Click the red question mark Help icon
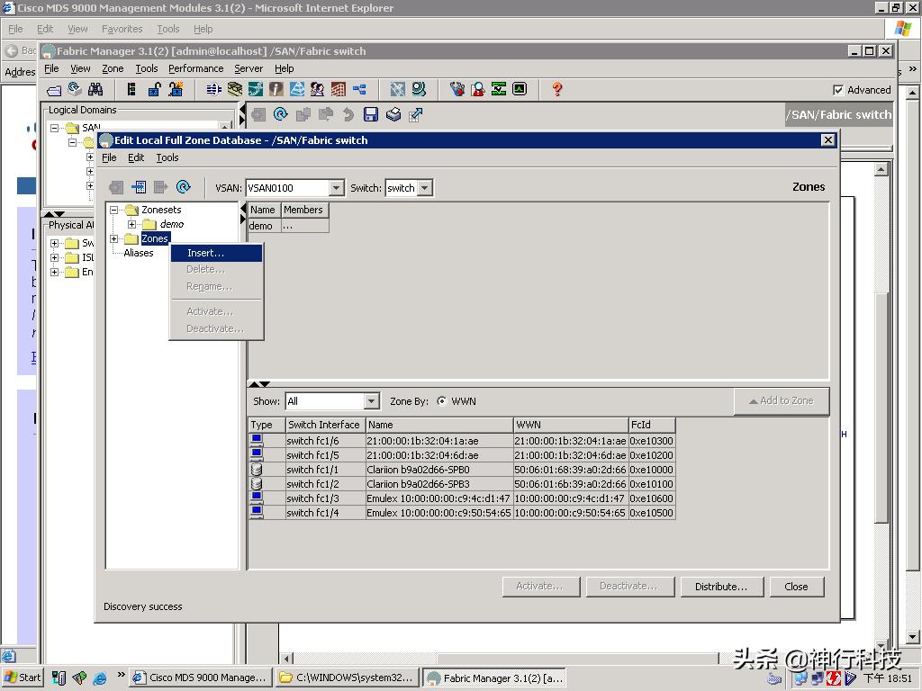Screen dimensions: 922x691 click(557, 89)
